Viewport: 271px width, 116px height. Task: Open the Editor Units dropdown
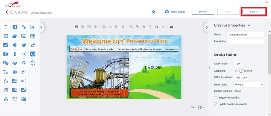(x=249, y=84)
